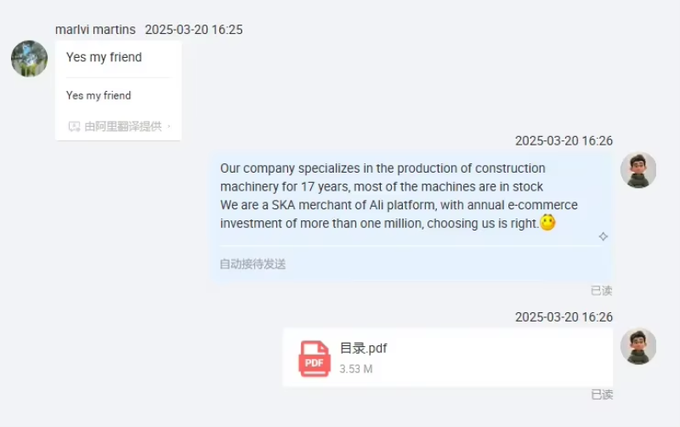
Task: Click the red PDF file icon
Action: coord(314,358)
